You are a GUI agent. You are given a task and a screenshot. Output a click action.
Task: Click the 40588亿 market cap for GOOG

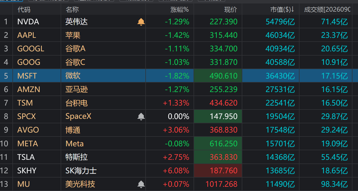tap(280, 62)
